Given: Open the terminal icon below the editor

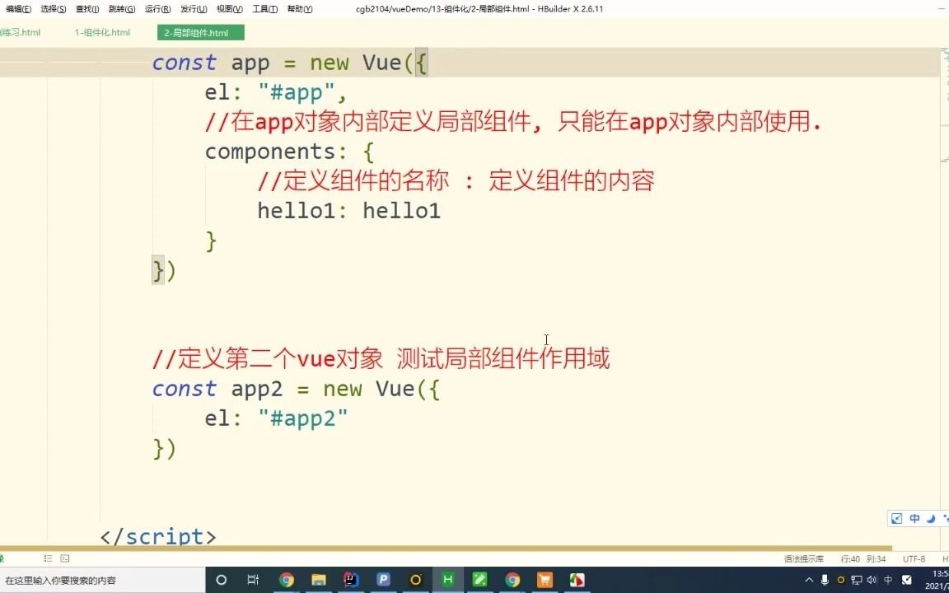Looking at the screenshot, I should pos(63,558).
